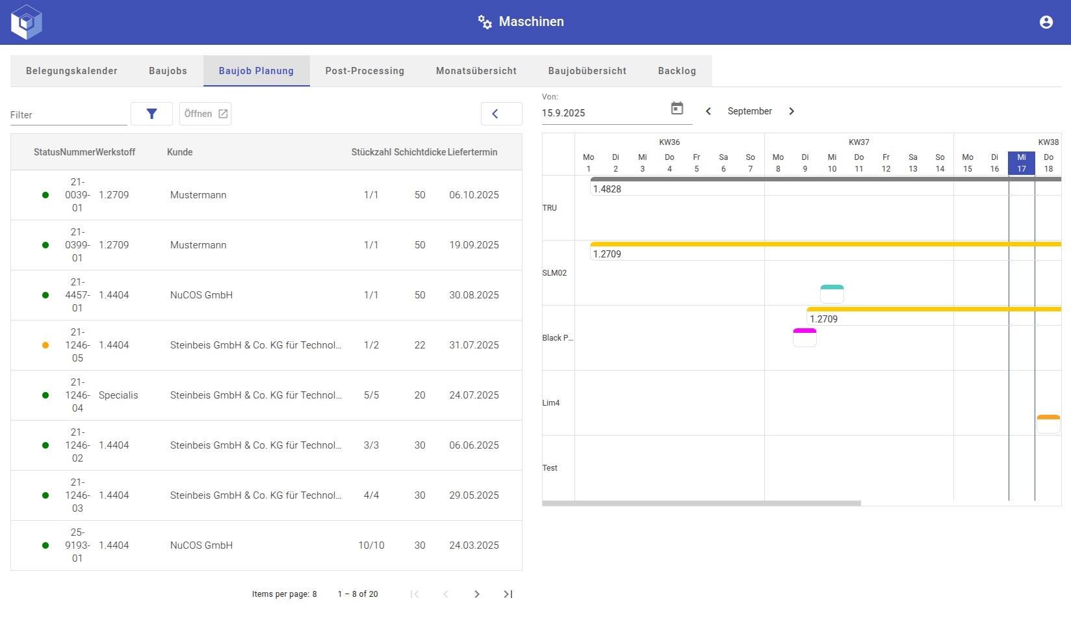
Task: Select the yellow 1.2709 bar on SLM02
Action: click(715, 244)
